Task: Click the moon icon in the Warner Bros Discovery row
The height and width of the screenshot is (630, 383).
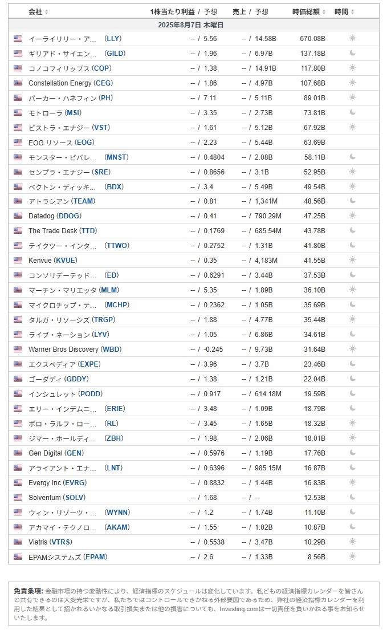Action: tap(353, 349)
